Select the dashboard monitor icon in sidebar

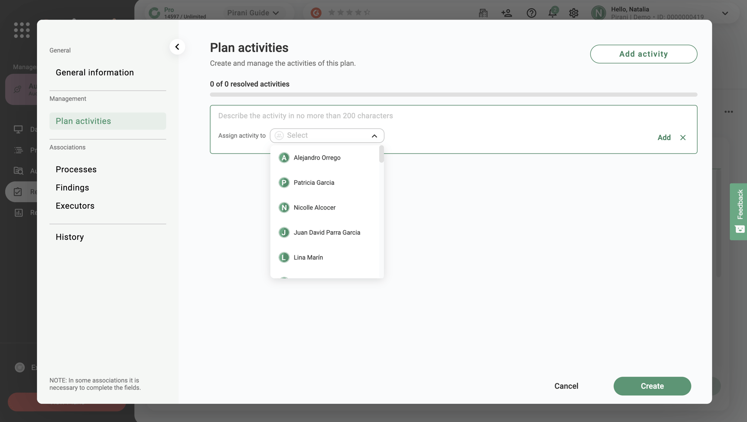pyautogui.click(x=18, y=129)
